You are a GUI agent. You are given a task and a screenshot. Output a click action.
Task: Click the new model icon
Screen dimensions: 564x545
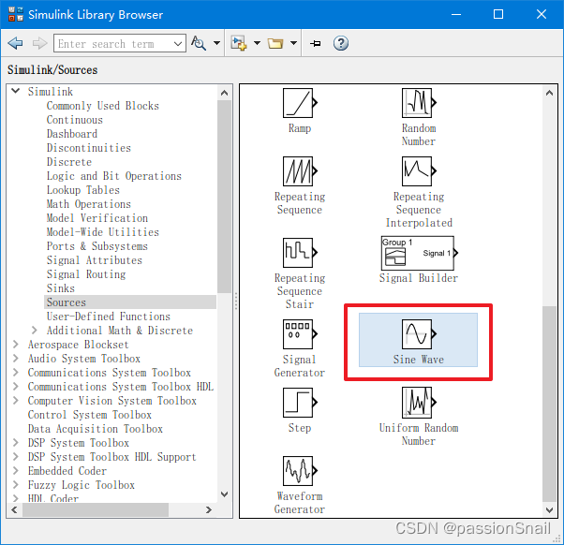[x=239, y=43]
